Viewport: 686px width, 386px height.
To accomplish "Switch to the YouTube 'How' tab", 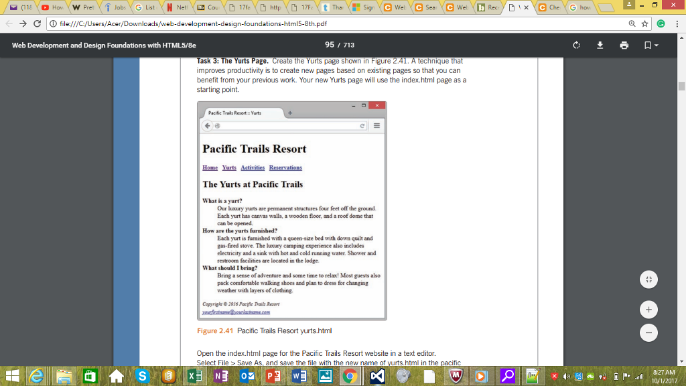I will pyautogui.click(x=52, y=7).
